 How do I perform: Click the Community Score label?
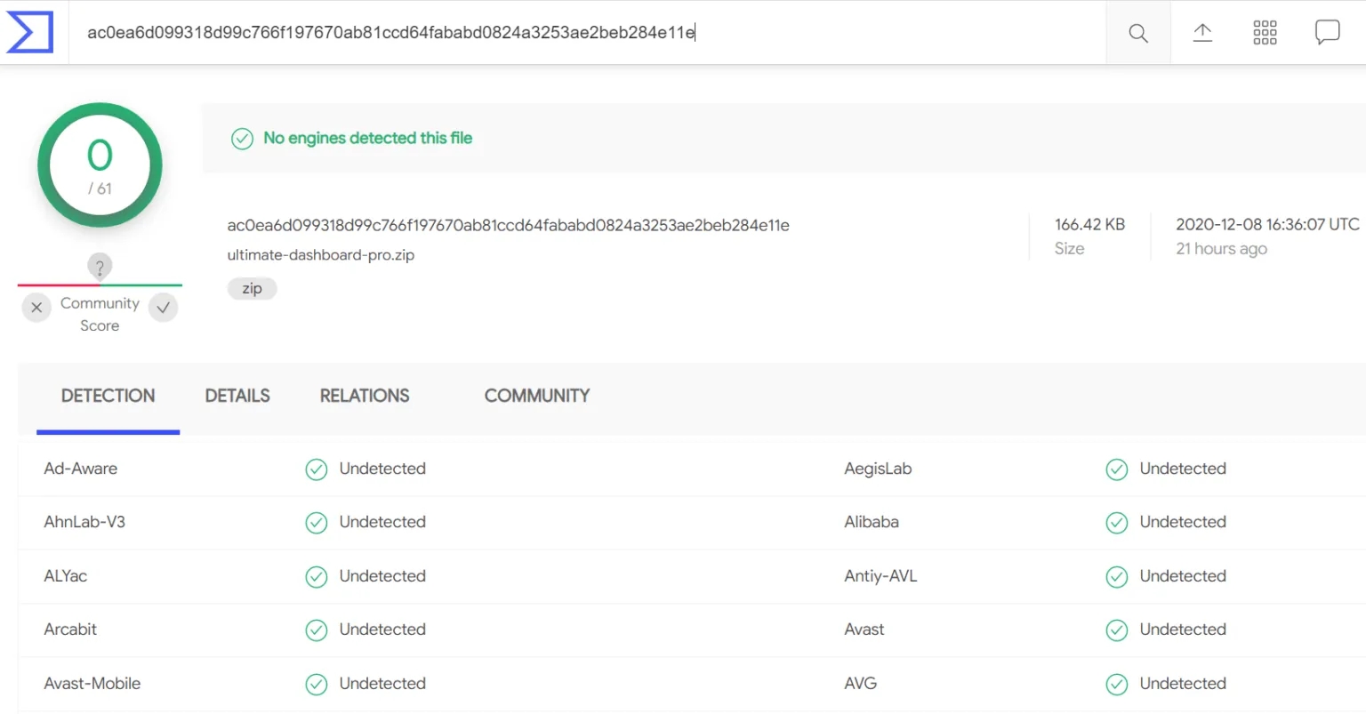tap(100, 314)
